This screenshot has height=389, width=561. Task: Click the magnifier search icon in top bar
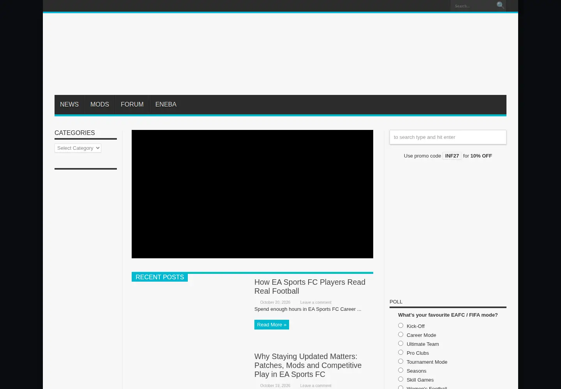(500, 5)
